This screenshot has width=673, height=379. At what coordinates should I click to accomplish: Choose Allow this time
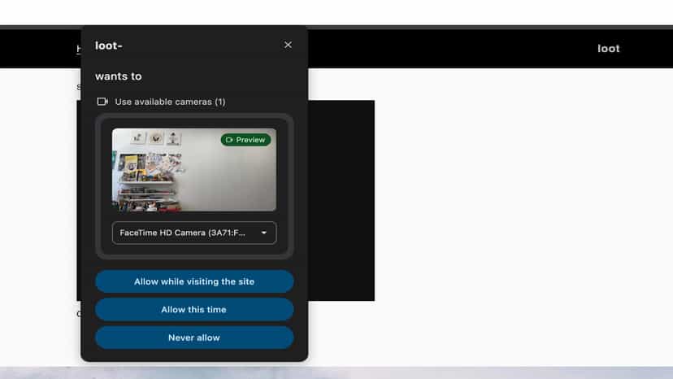point(194,309)
